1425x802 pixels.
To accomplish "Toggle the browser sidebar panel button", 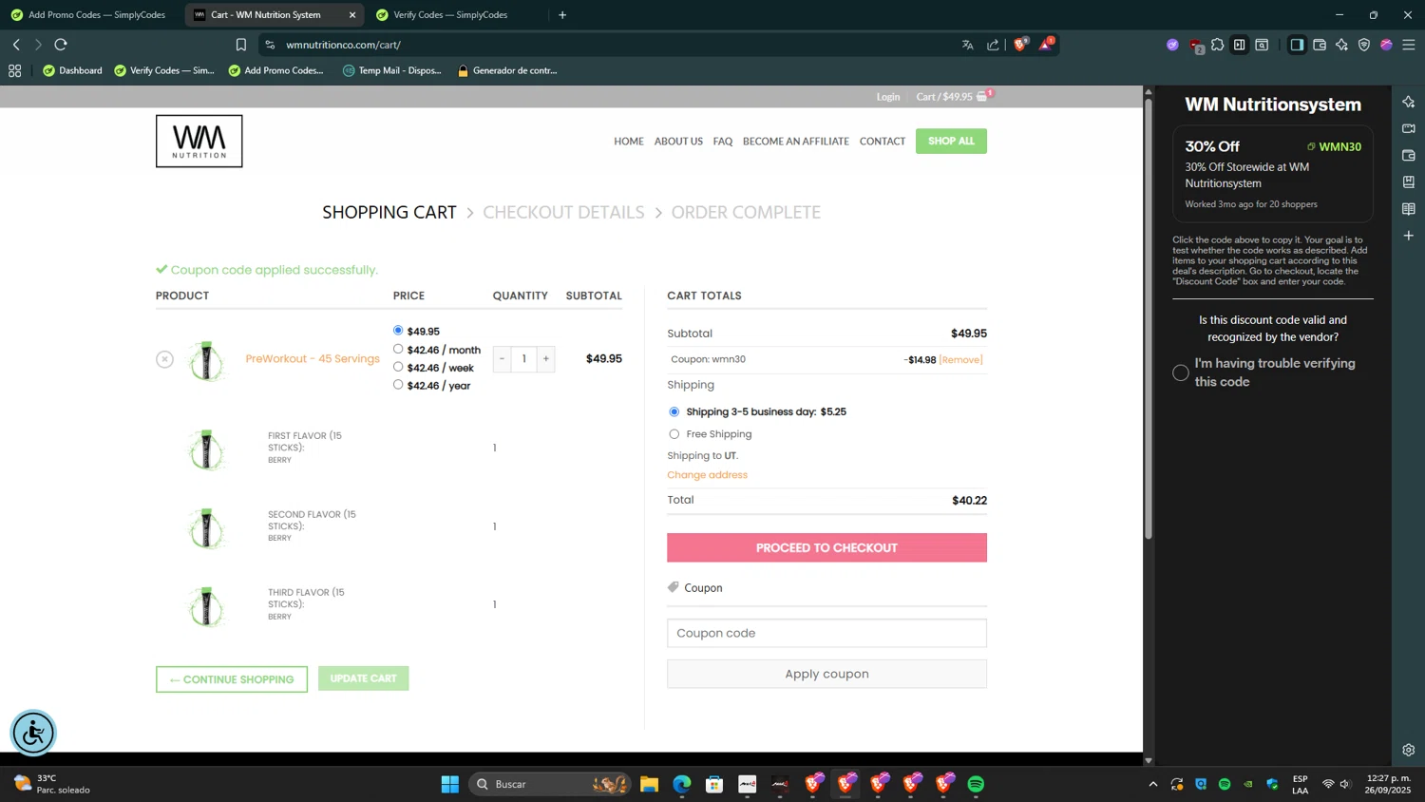I will 1297,45.
